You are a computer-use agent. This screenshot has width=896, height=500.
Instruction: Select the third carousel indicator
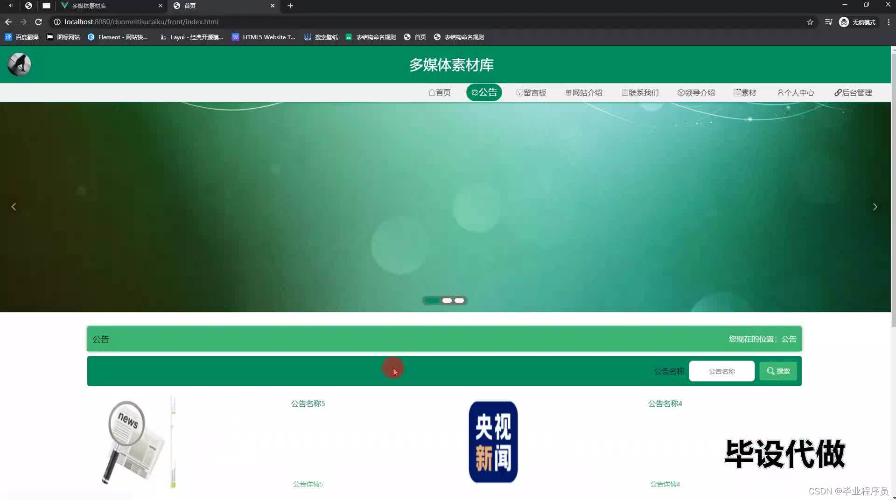(460, 300)
